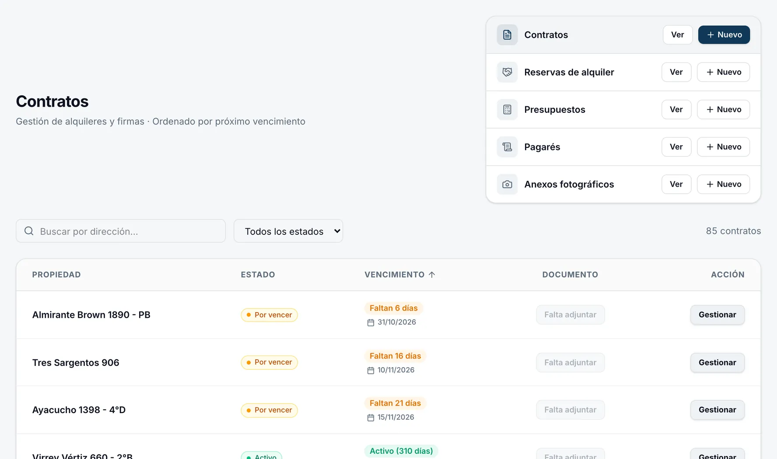
Task: Click the Vencimiento sort arrow icon
Action: [x=432, y=275]
